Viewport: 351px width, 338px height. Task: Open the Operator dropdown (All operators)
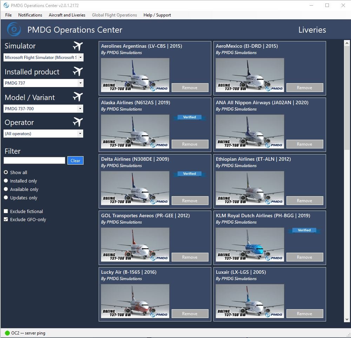click(x=44, y=134)
